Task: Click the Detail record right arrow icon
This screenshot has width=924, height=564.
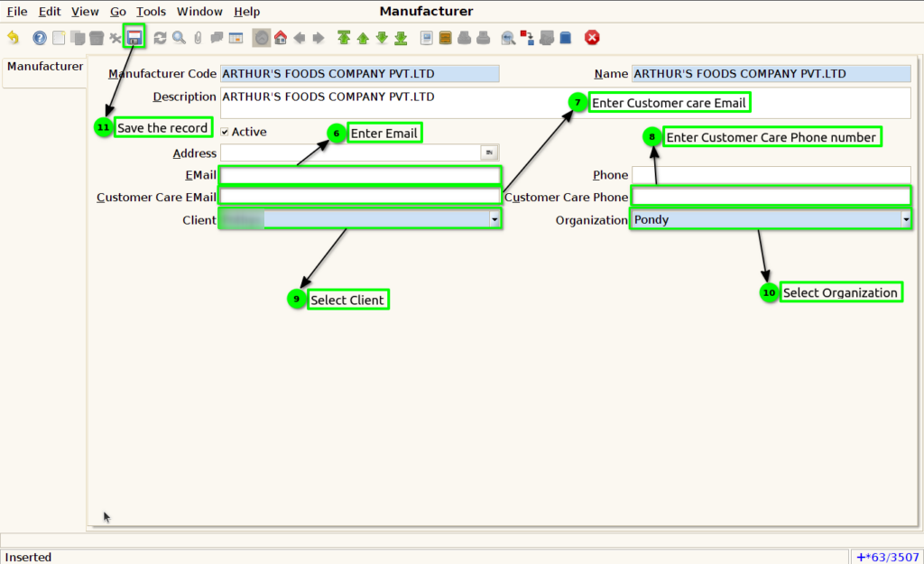Action: tap(319, 38)
